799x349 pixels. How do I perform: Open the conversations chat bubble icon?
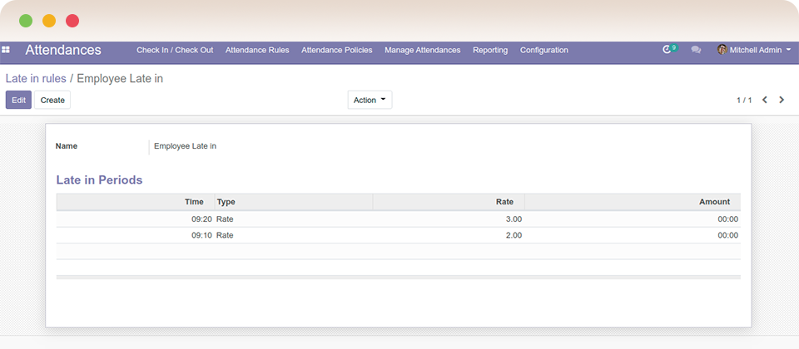(x=696, y=50)
